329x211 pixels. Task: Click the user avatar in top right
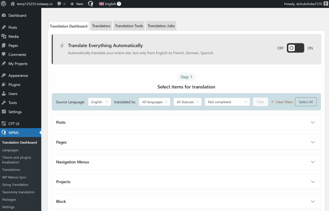(x=325, y=4)
